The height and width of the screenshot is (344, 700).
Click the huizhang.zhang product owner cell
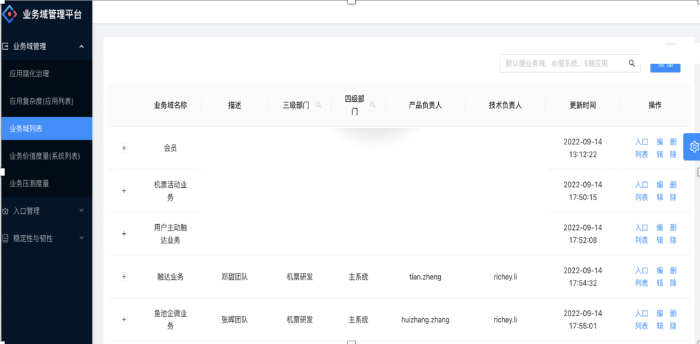click(x=425, y=319)
